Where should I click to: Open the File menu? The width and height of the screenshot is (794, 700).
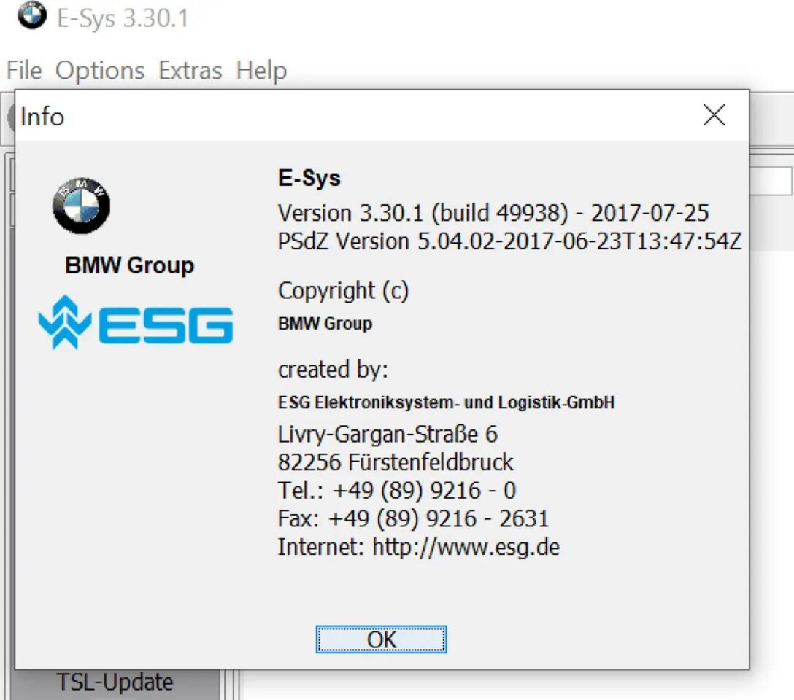pyautogui.click(x=24, y=70)
